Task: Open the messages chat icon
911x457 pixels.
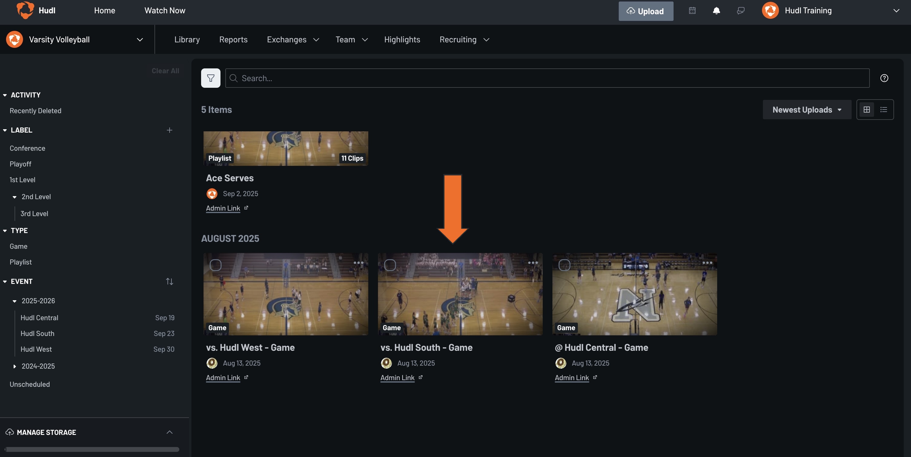Action: pyautogui.click(x=740, y=11)
